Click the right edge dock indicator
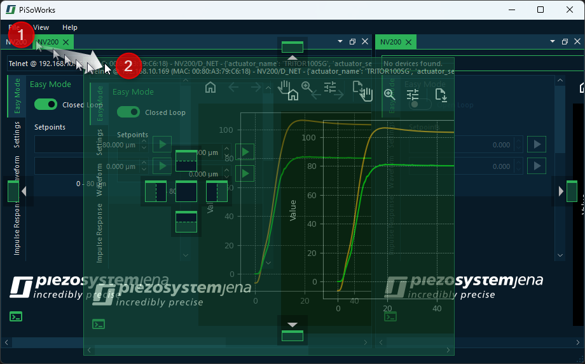This screenshot has height=364, width=585. (x=572, y=191)
